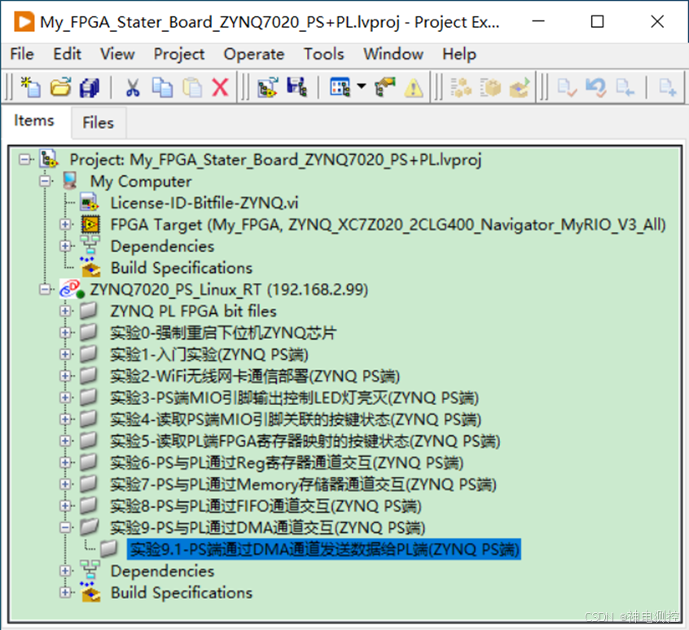Click the Cut scissors icon
The height and width of the screenshot is (630, 689).
point(132,87)
